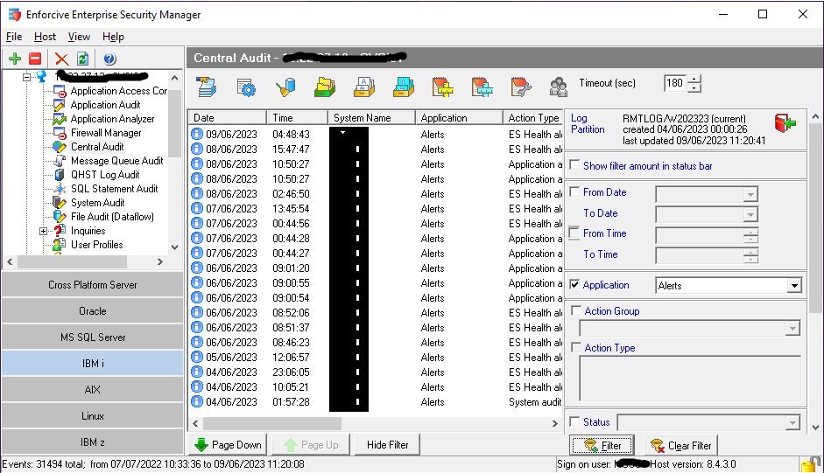This screenshot has width=824, height=473.
Task: Click the Page Down button
Action: (x=228, y=445)
